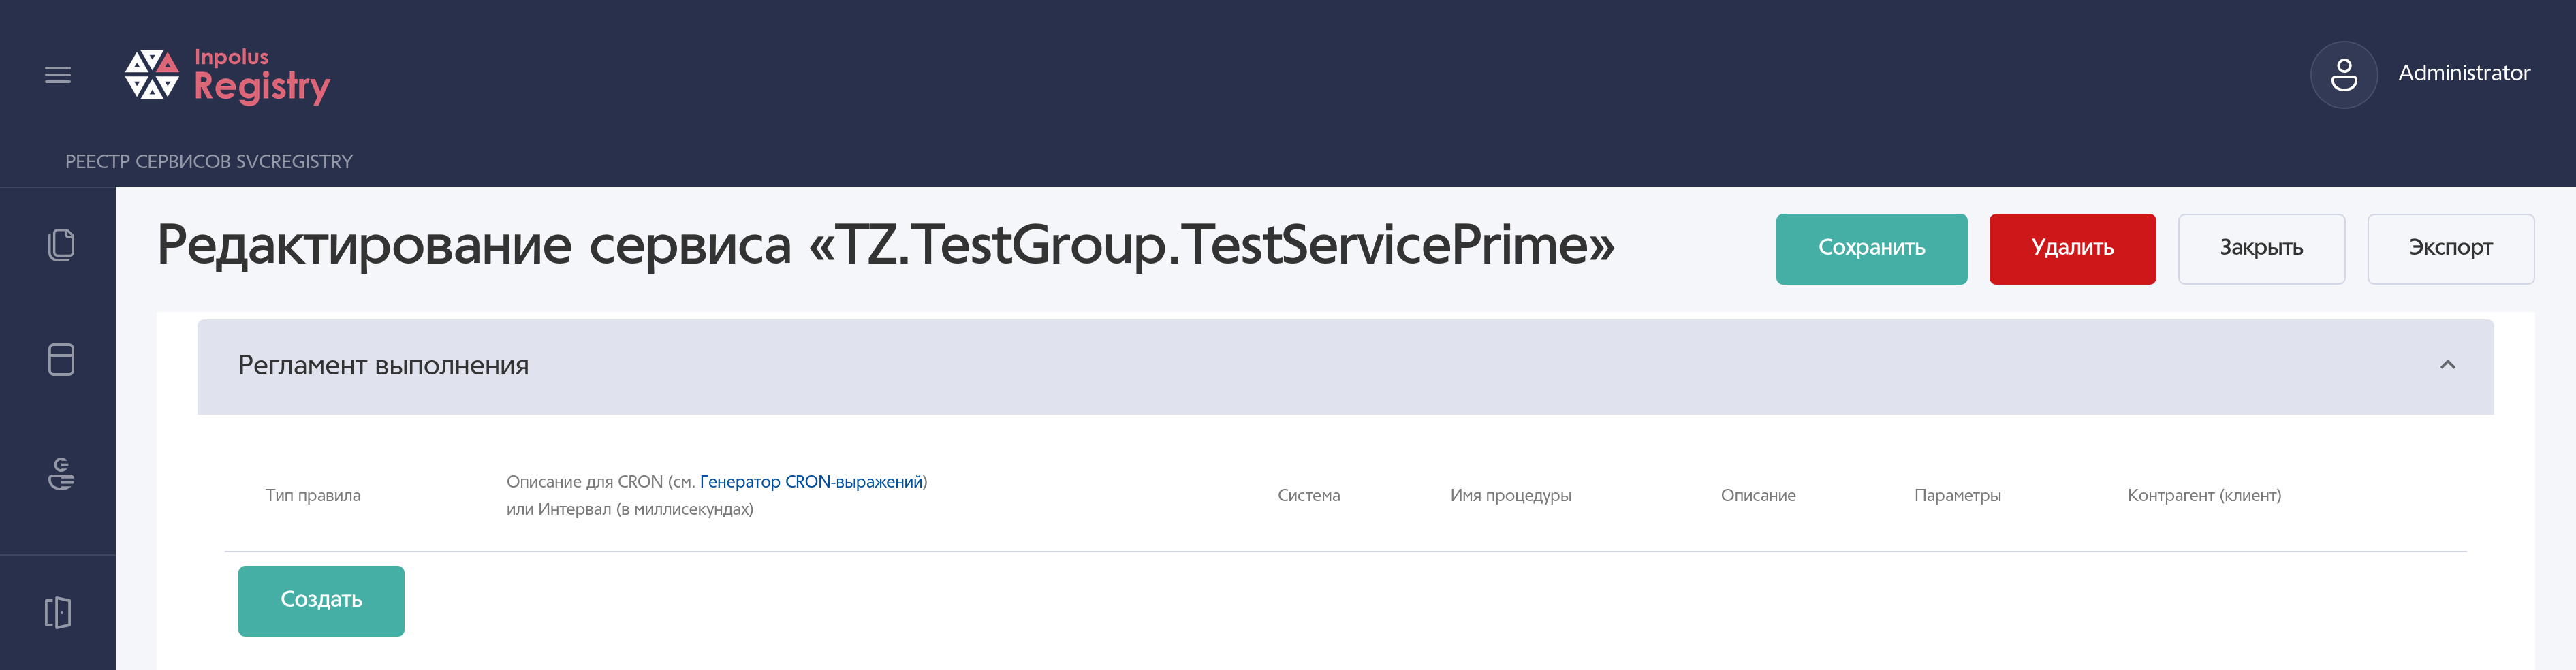Click the Описание column header

tap(1757, 495)
